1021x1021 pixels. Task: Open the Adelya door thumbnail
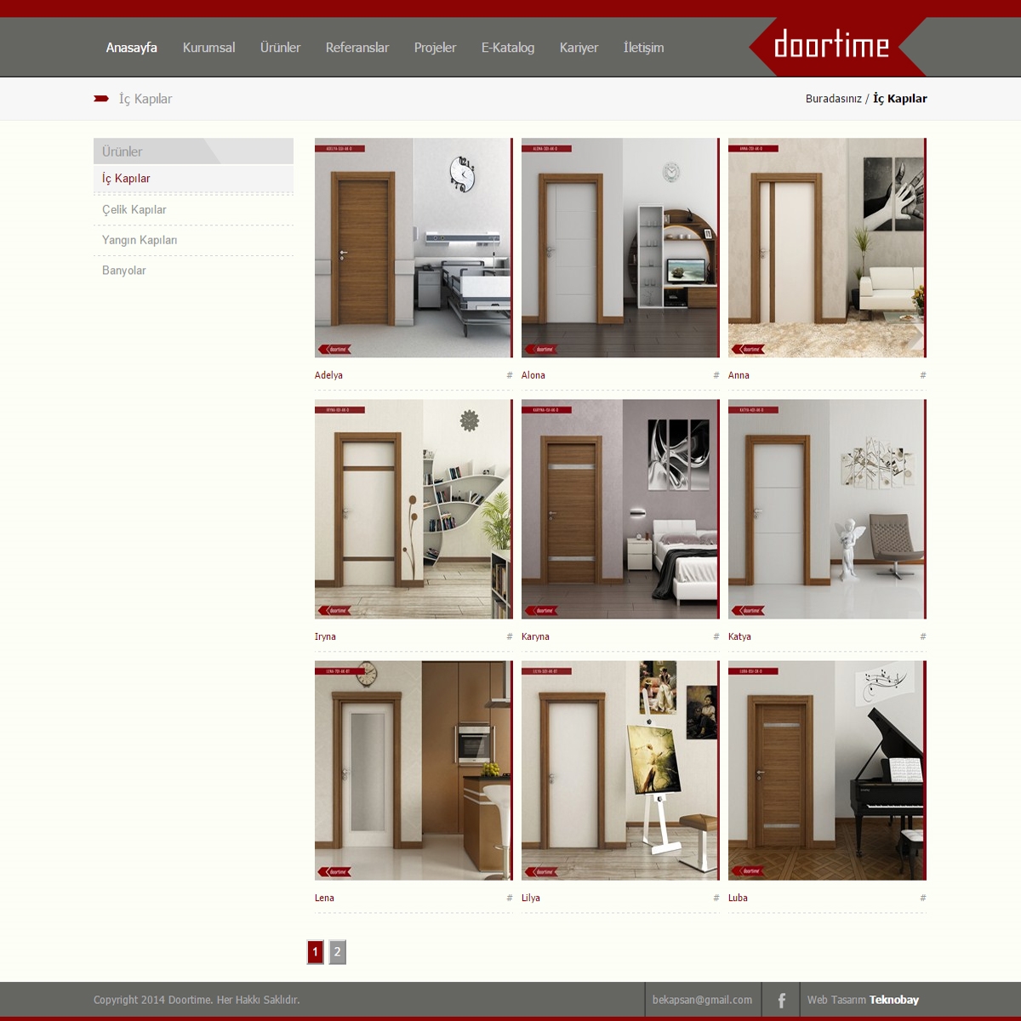tap(414, 248)
